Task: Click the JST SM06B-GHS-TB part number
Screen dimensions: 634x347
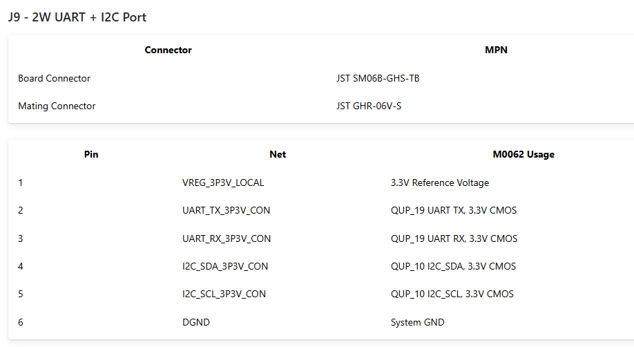Action: coord(377,78)
